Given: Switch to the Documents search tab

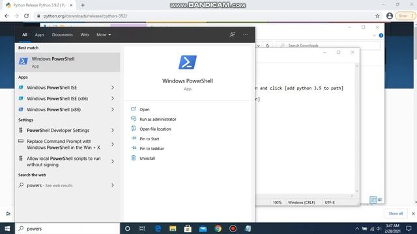Looking at the screenshot, I should (63, 34).
